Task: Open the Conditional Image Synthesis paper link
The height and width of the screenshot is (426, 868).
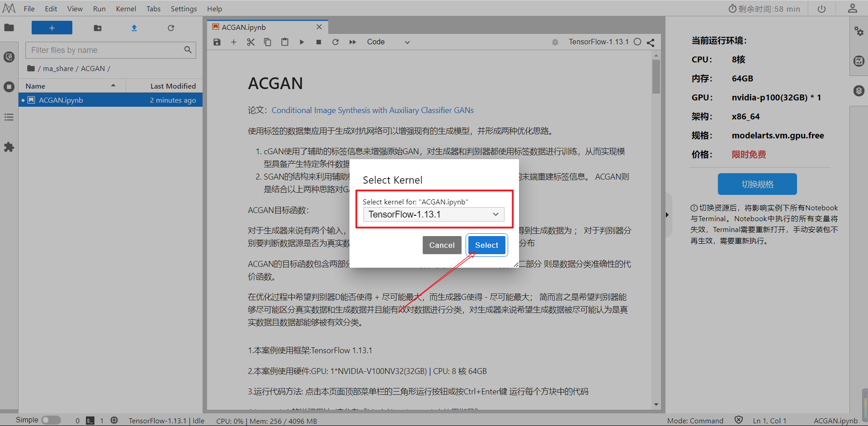Action: coord(373,110)
